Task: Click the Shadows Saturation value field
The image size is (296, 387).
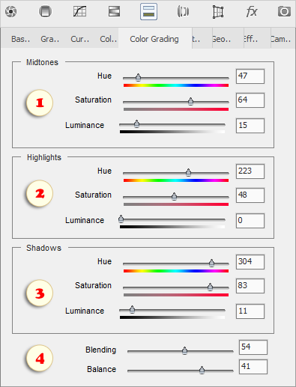Action: (x=250, y=286)
